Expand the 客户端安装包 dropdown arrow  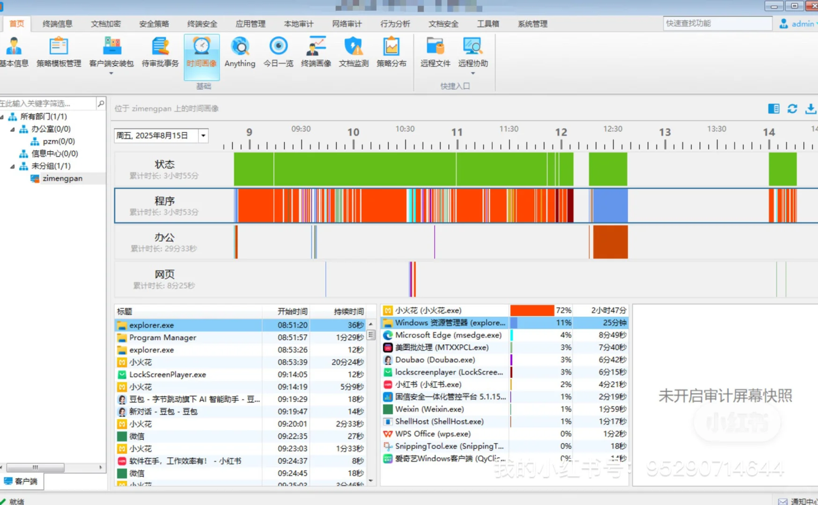coord(111,73)
